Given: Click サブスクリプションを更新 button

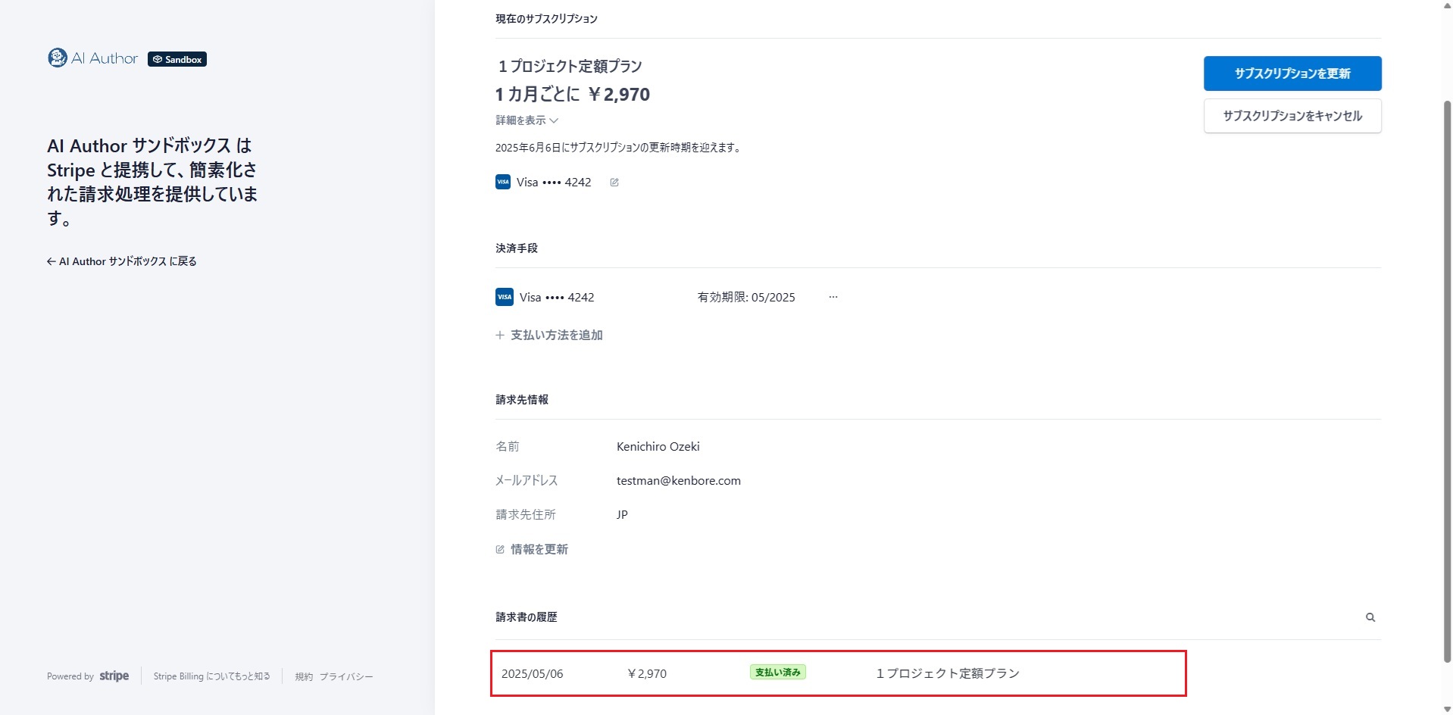Looking at the screenshot, I should pos(1292,73).
